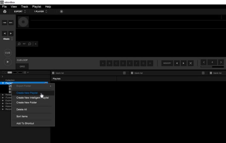
Task: Expand the Explorer tree node
Action: coord(3,100)
